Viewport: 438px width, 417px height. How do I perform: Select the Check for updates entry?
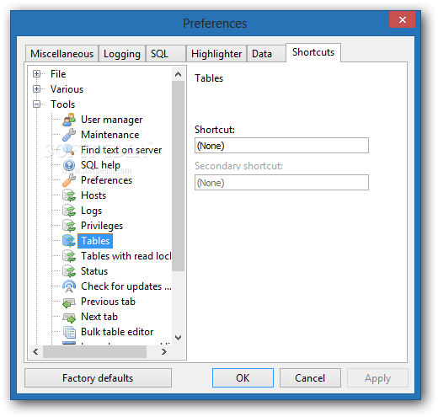[x=126, y=286]
